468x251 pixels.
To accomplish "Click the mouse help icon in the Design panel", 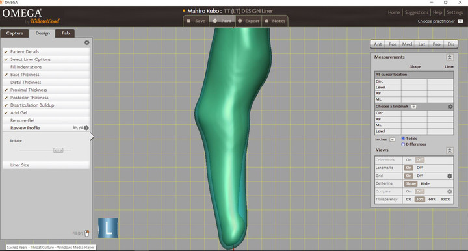I will coord(87,233).
